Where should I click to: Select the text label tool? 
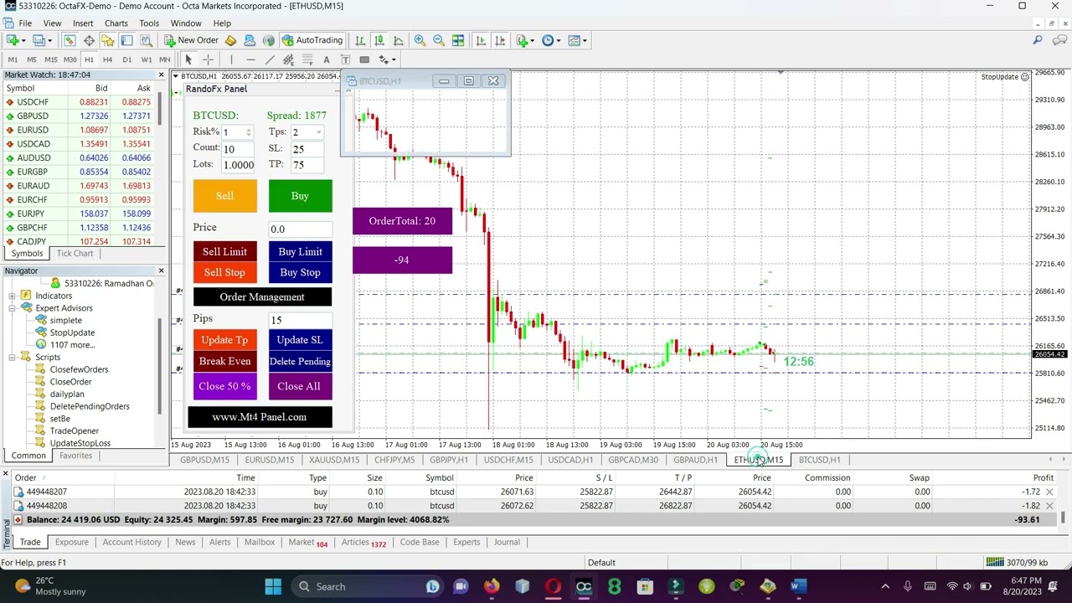pyautogui.click(x=345, y=59)
